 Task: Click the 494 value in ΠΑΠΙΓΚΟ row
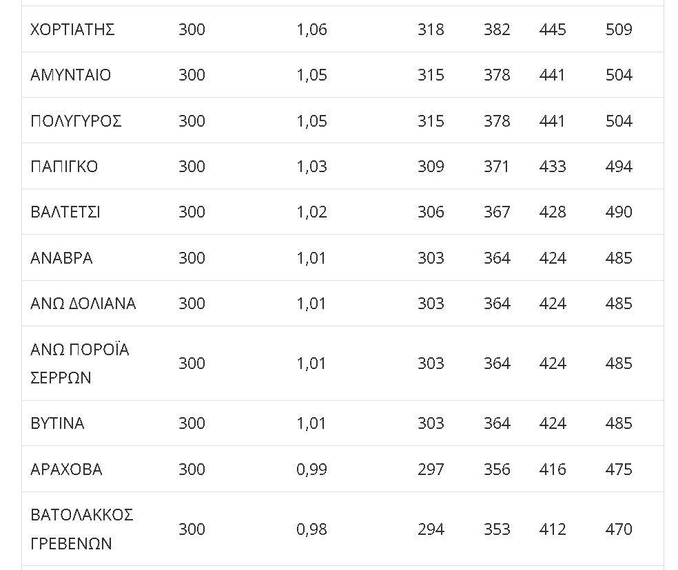[x=619, y=167]
